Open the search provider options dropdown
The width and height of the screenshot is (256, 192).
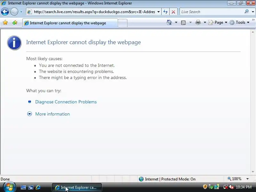(x=253, y=12)
